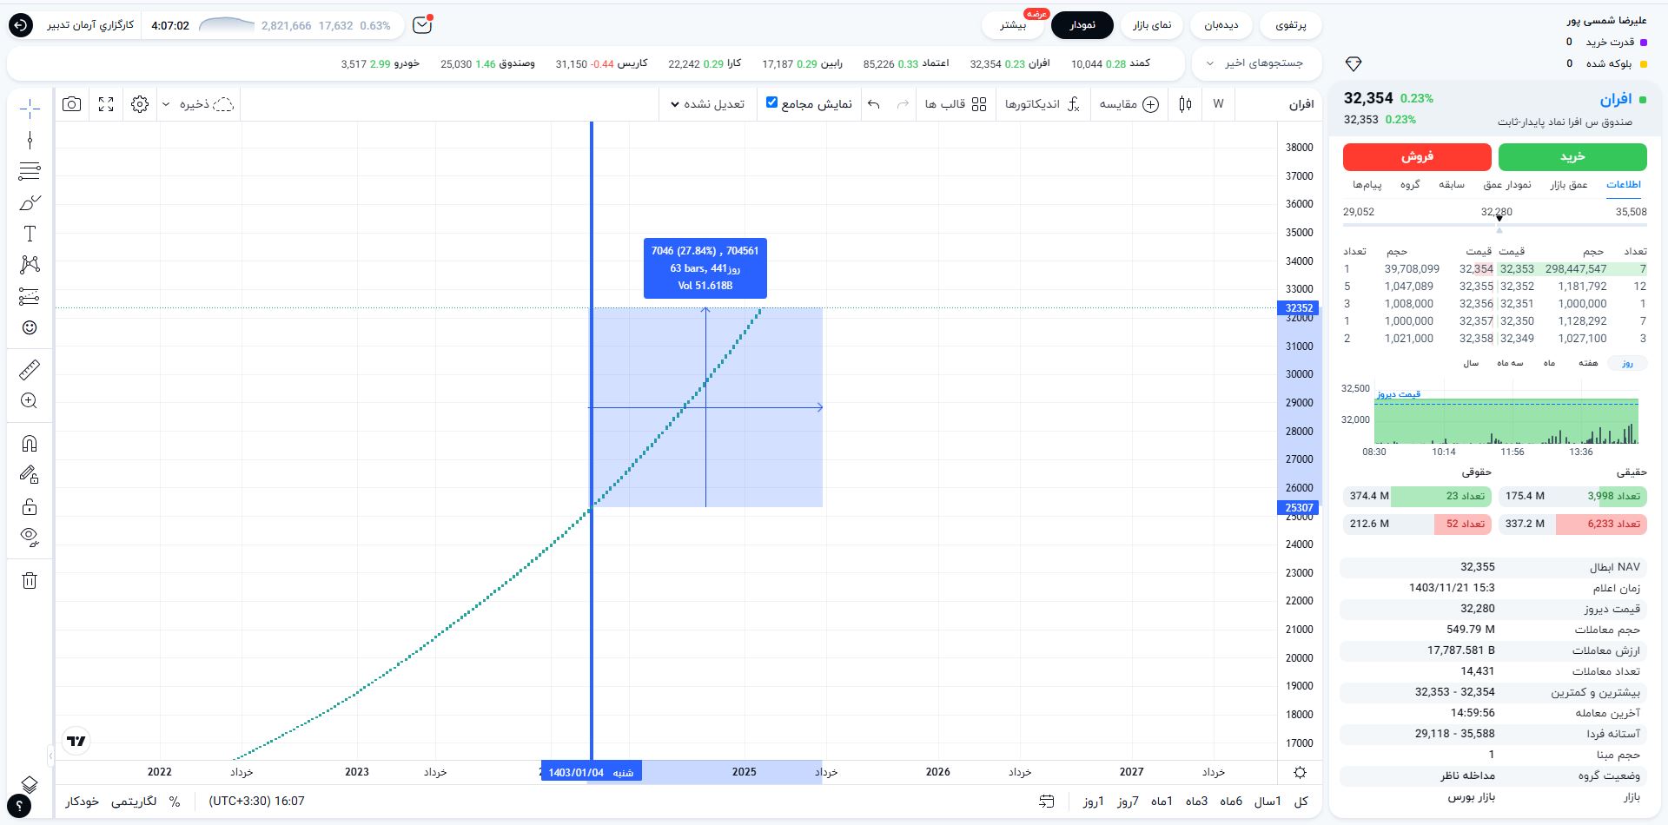Open the W timeframe selector
The height and width of the screenshot is (825, 1668).
tap(1218, 104)
